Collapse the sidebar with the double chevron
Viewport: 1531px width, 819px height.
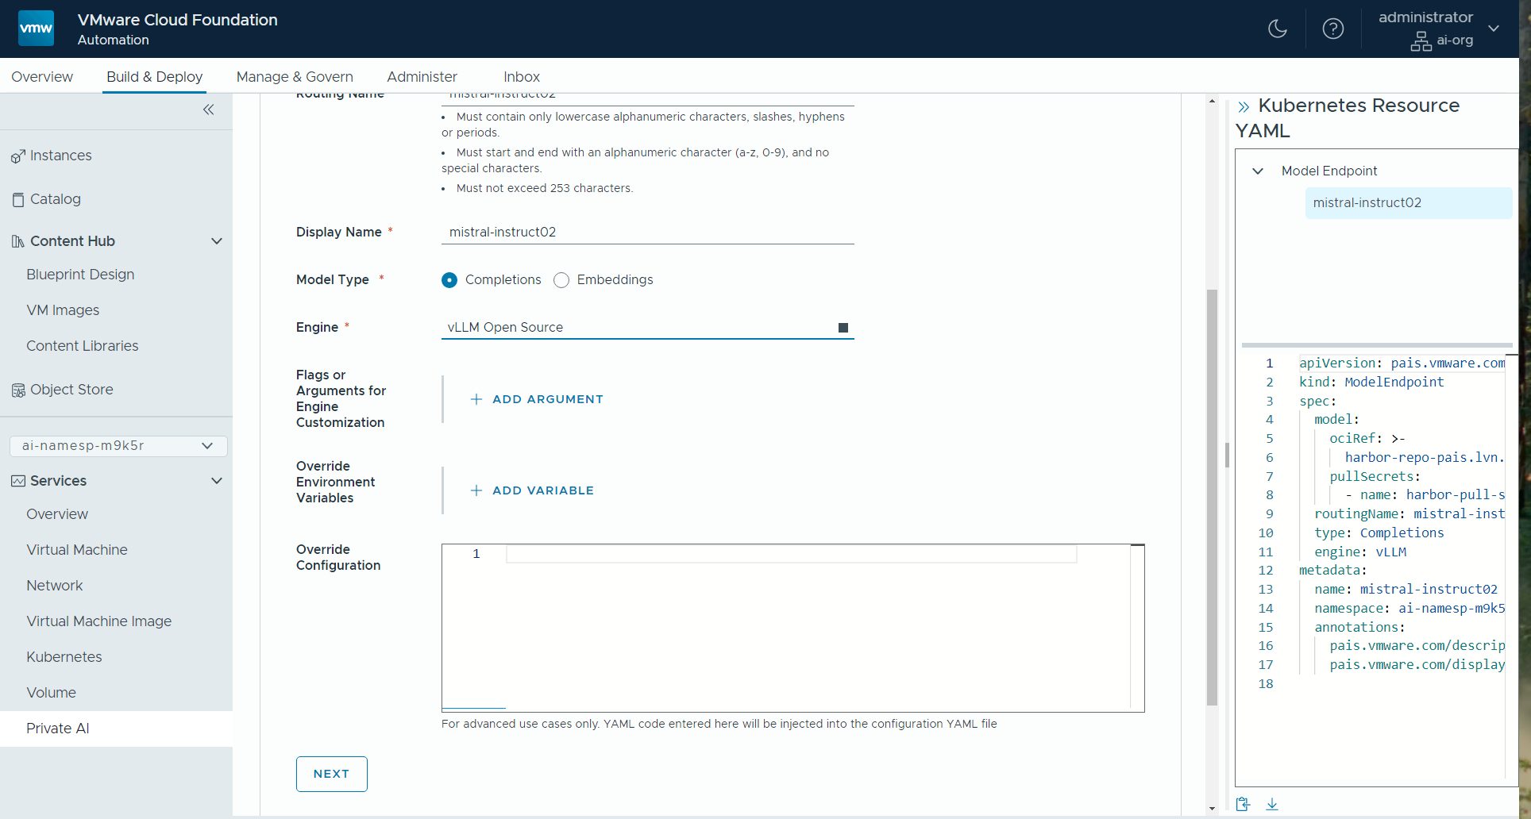209,110
